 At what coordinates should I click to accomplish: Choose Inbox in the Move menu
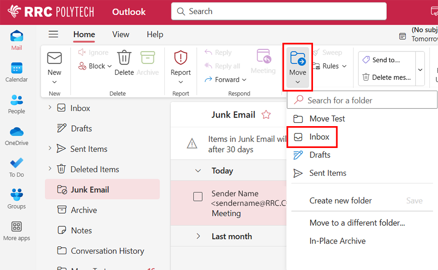(312, 137)
